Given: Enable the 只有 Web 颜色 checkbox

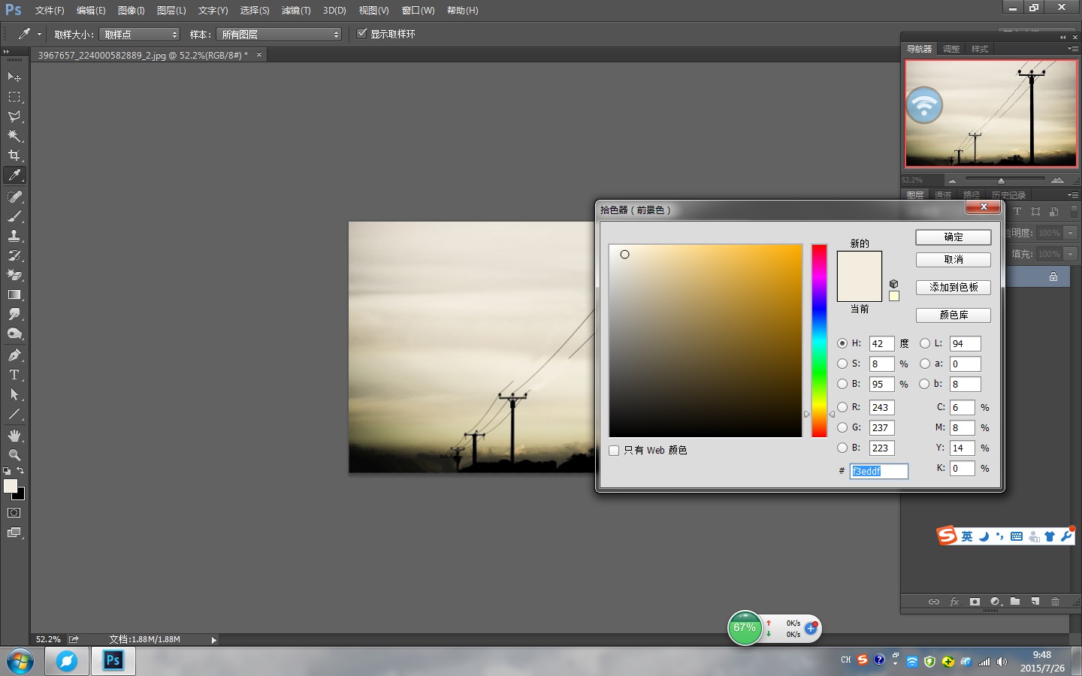Looking at the screenshot, I should point(614,451).
